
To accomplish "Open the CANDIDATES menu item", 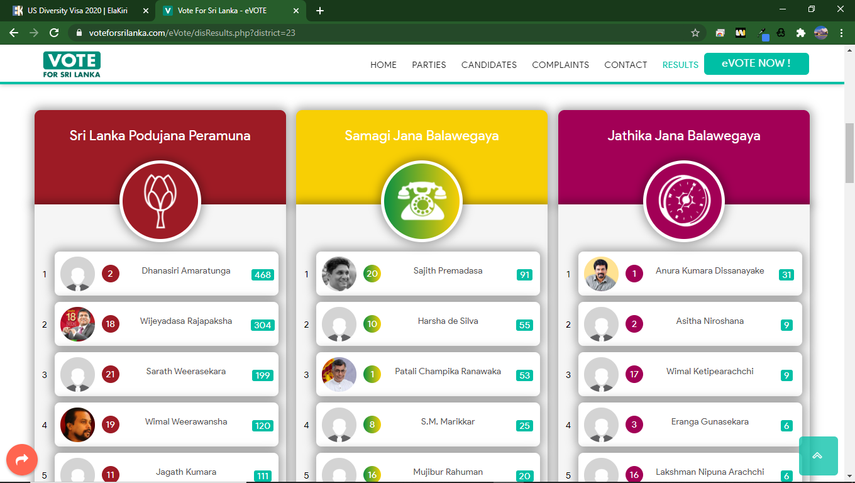I will coord(489,65).
